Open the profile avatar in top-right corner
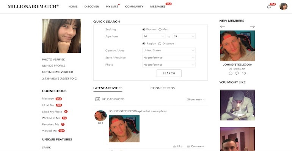Viewport: 292px width, 151px height. tap(283, 6)
